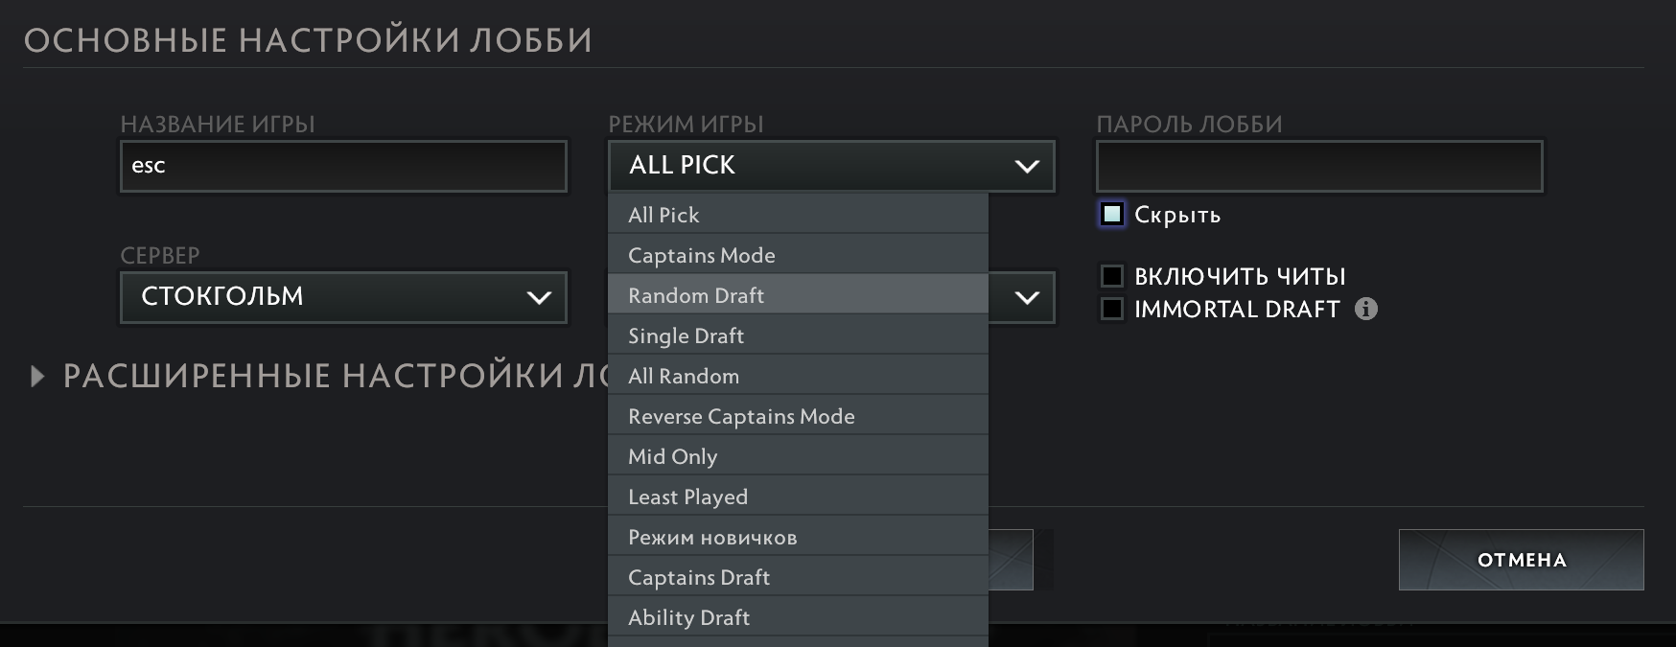Select Ability Draft mode
The image size is (1676, 647).
798,617
